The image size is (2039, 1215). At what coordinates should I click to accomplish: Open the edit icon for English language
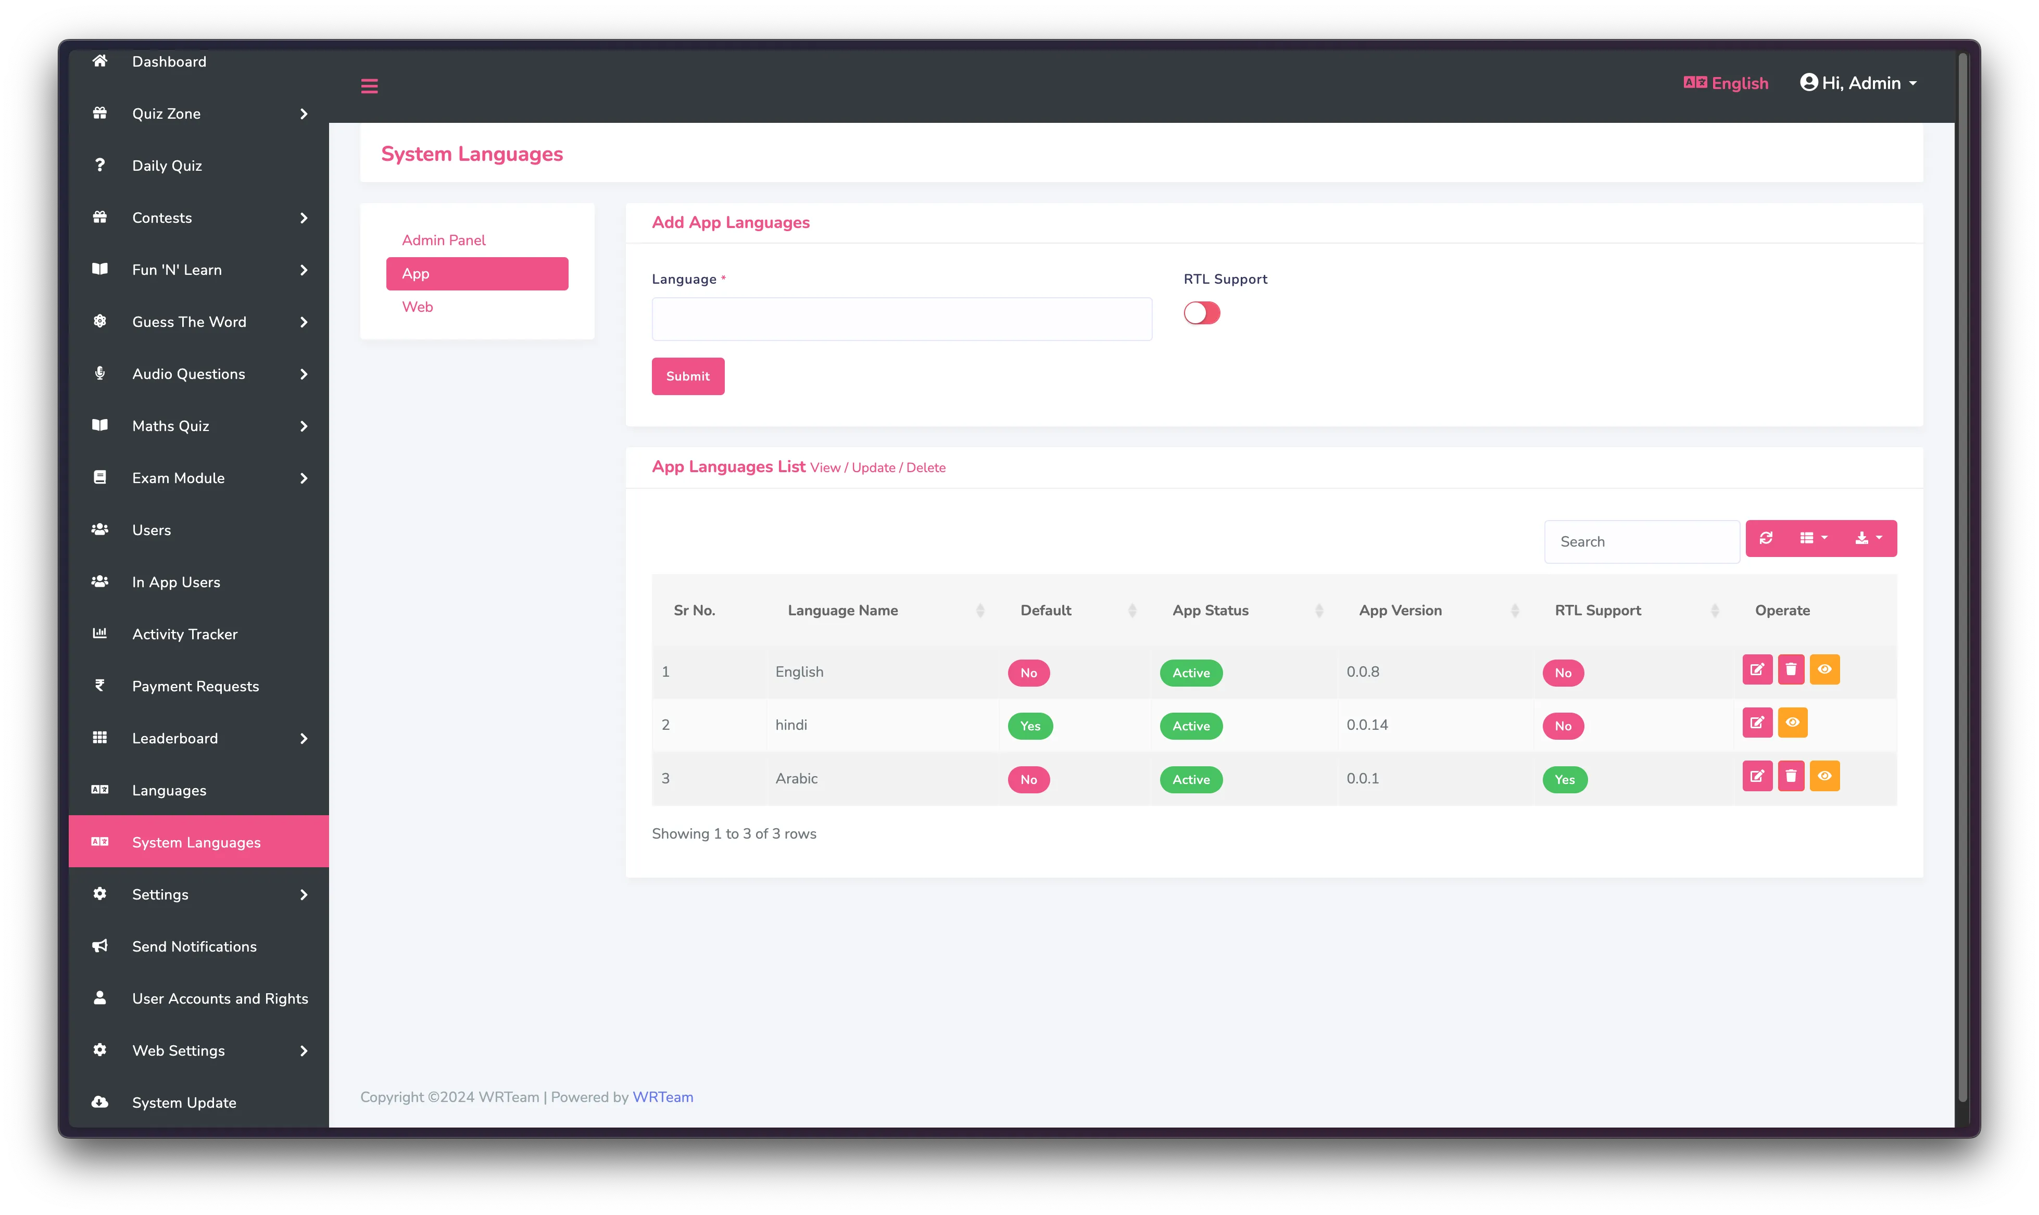[x=1756, y=670]
